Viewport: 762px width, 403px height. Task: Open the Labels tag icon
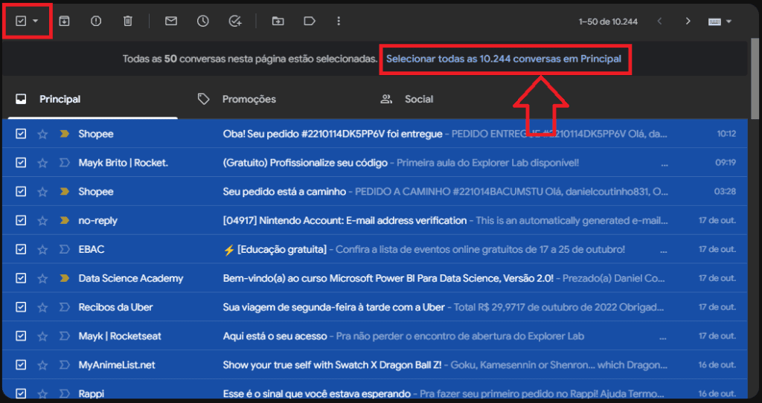[x=310, y=21]
